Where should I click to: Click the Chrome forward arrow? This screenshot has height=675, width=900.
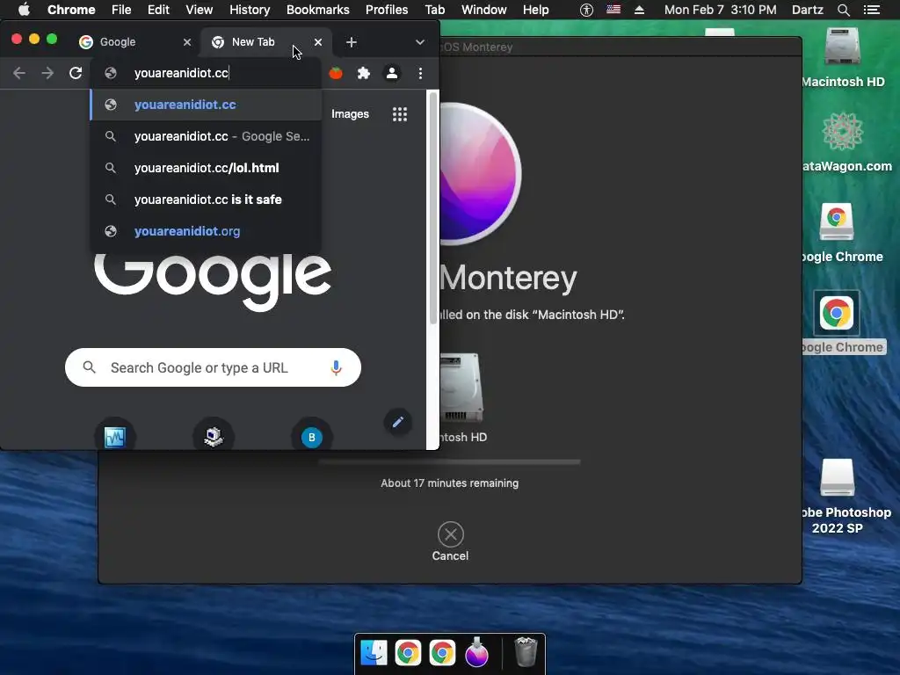(x=47, y=73)
